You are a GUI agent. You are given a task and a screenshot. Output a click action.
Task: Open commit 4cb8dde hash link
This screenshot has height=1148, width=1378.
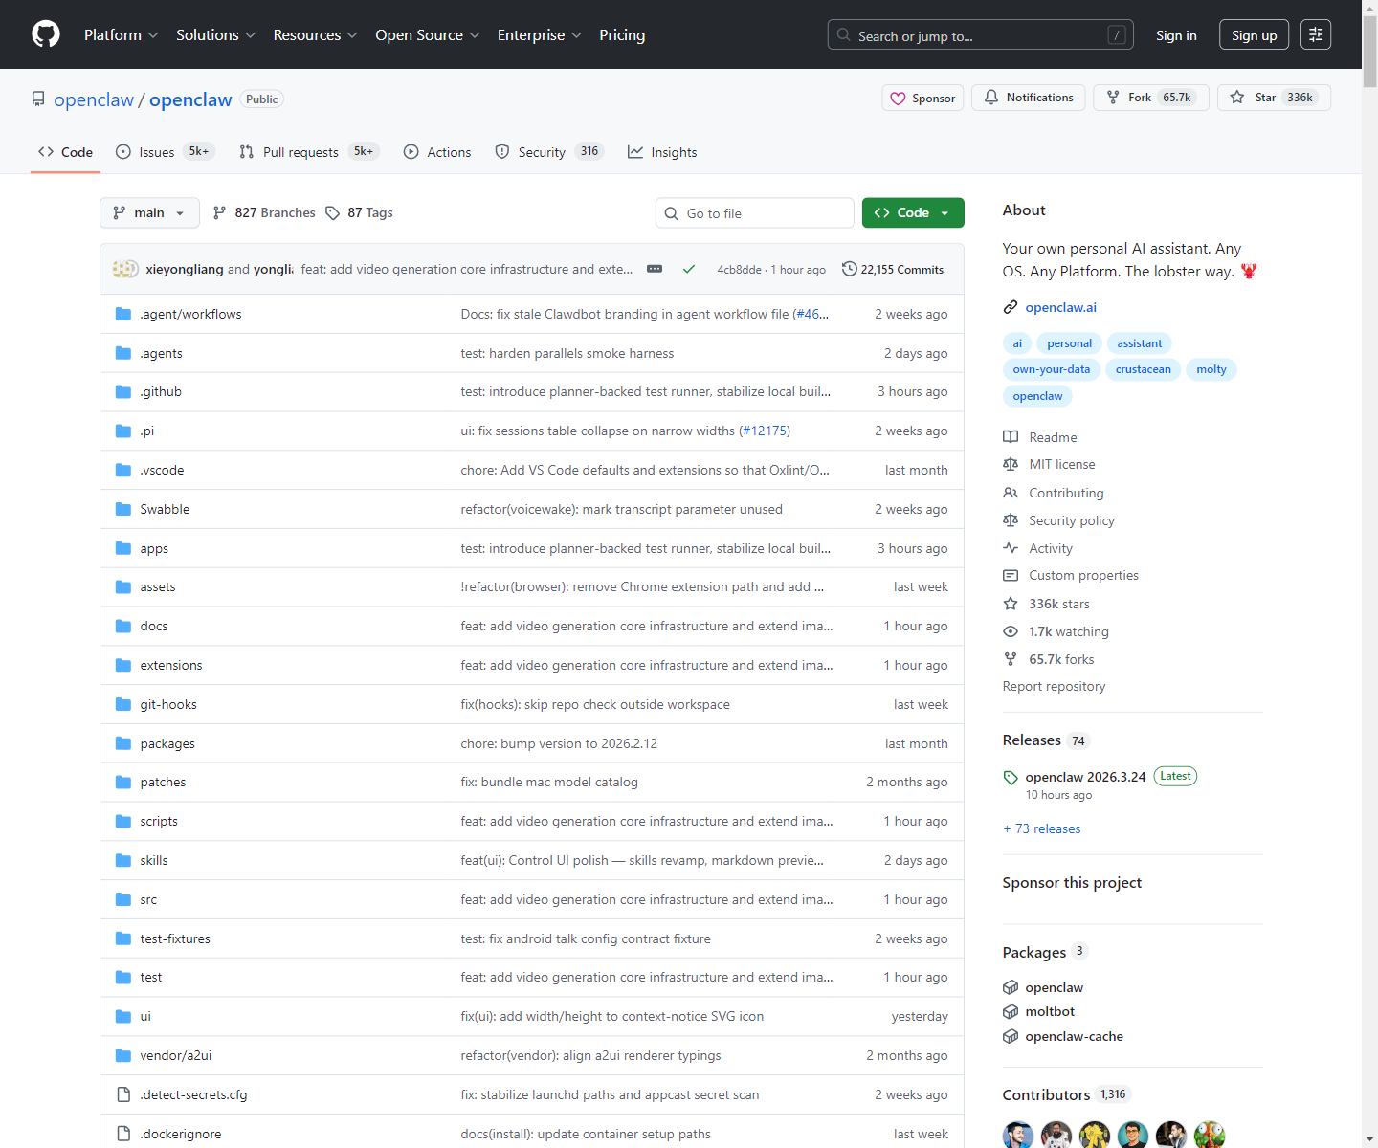click(x=739, y=270)
